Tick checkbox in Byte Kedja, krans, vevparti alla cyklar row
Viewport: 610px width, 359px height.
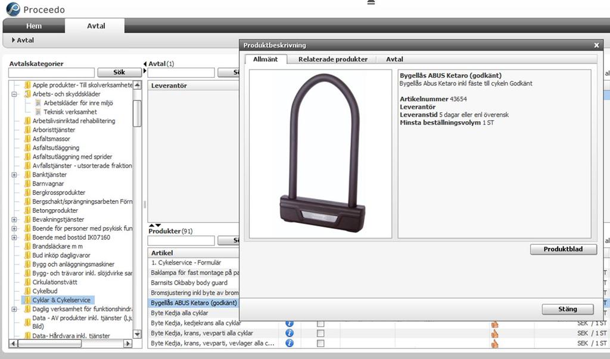(320, 333)
